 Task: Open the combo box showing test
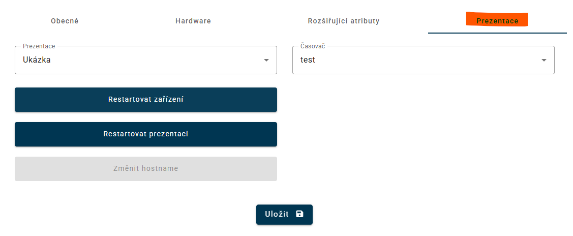[x=414, y=60]
